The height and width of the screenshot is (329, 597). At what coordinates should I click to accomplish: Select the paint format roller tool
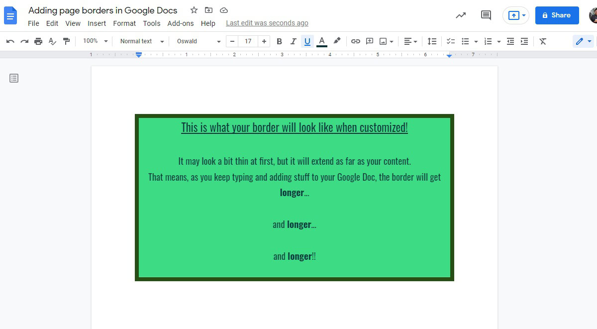66,41
